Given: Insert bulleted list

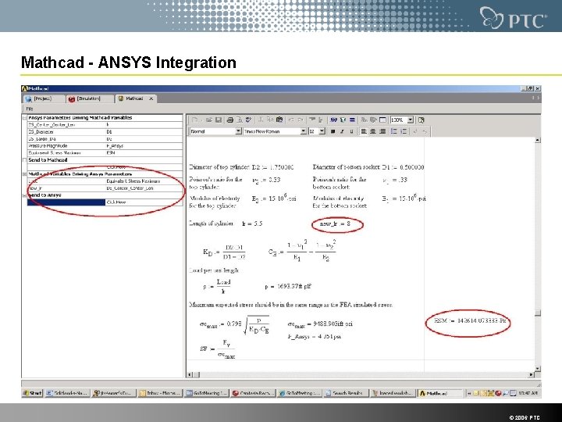Looking at the screenshot, I should coord(394,131).
